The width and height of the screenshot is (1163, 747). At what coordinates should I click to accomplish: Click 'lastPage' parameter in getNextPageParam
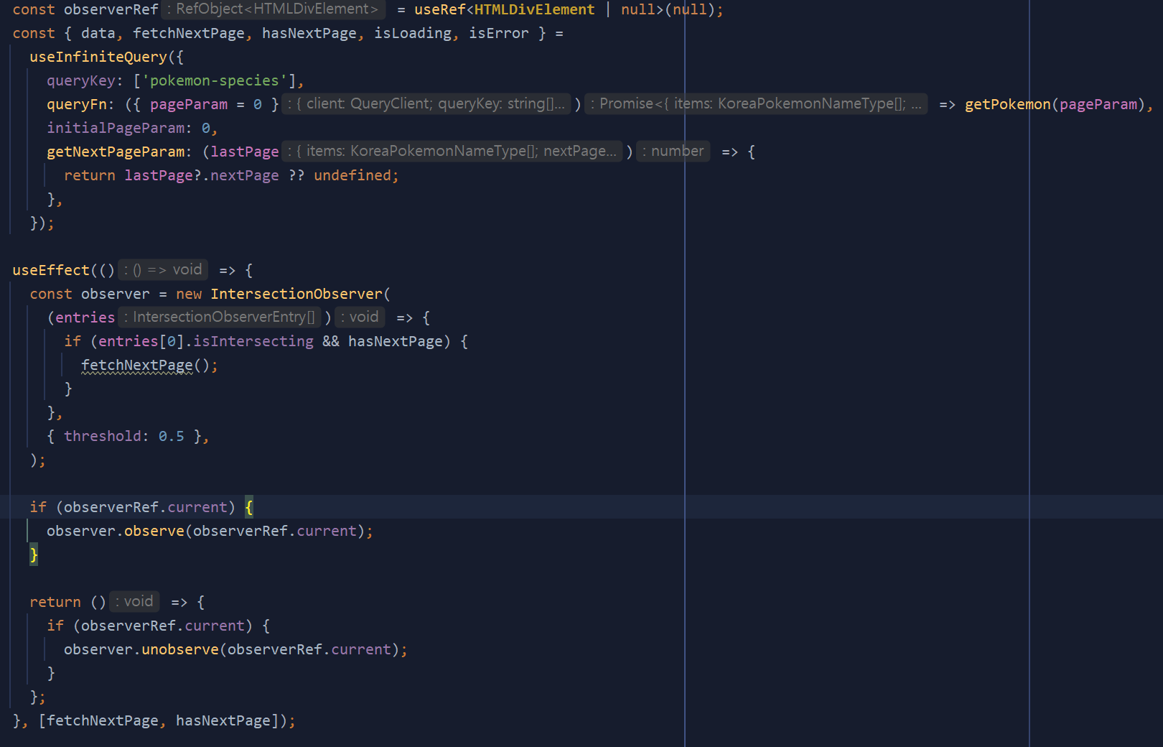245,152
